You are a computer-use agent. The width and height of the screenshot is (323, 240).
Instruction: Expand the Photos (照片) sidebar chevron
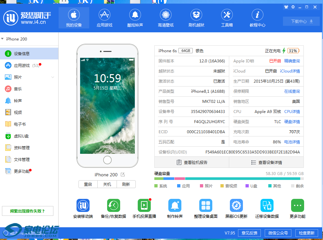coord(53,77)
